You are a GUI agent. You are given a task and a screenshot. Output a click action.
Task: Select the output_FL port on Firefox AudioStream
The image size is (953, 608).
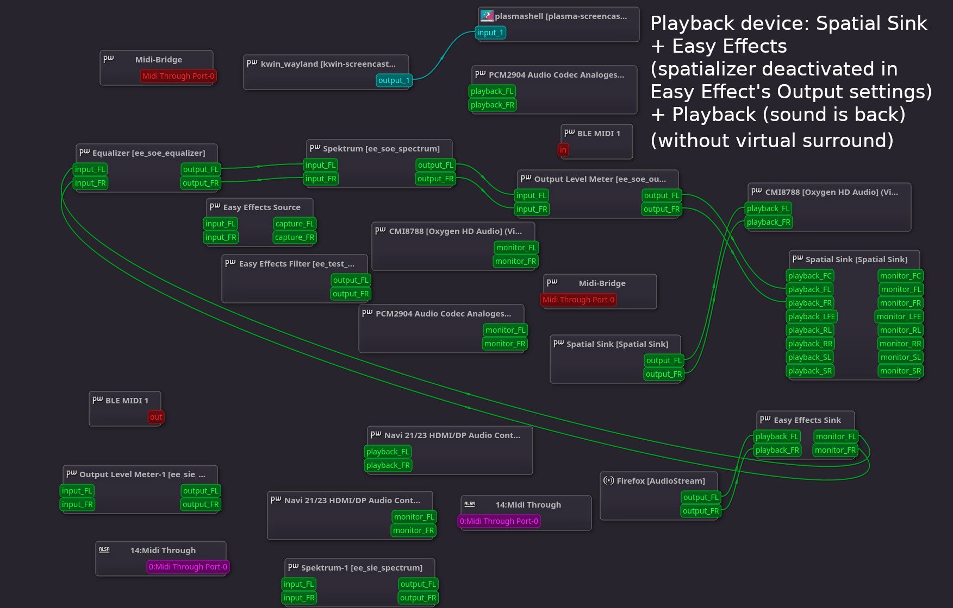tap(701, 497)
